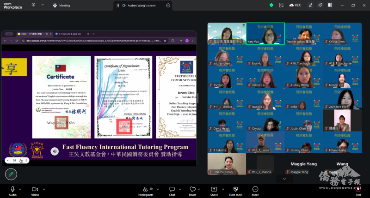
Task: Expand participants options arrow
Action: tap(158, 189)
